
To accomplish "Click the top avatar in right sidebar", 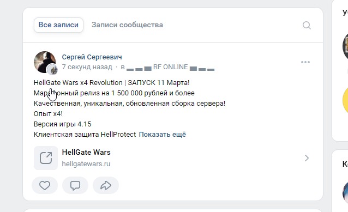I will click(x=345, y=46).
